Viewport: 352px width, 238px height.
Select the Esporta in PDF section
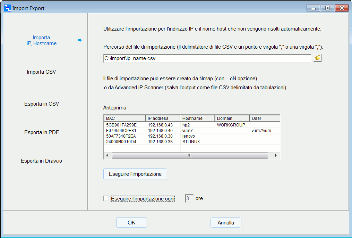coord(41,132)
